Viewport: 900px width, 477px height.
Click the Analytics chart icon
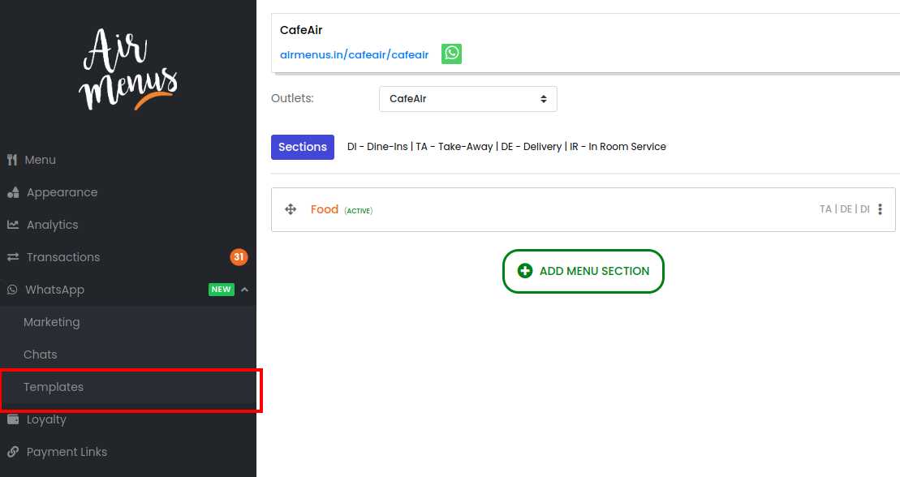(13, 225)
